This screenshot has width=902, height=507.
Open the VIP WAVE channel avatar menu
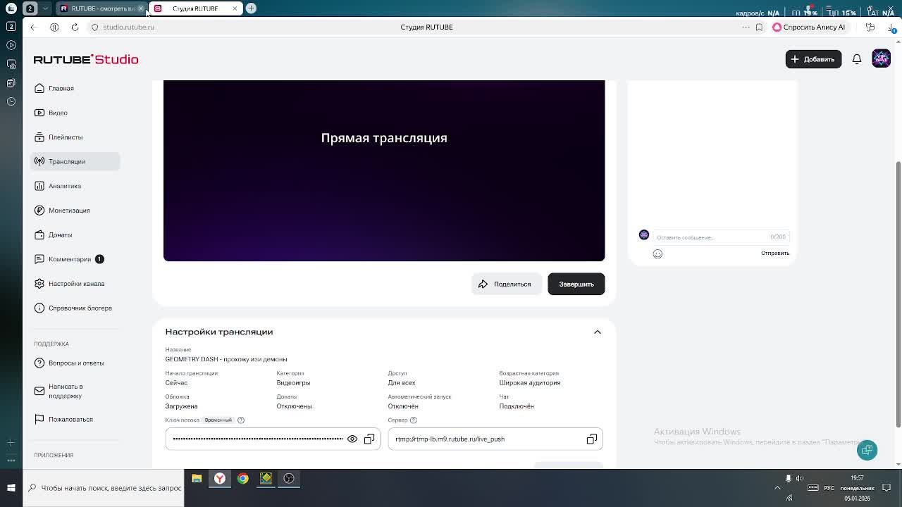point(881,59)
